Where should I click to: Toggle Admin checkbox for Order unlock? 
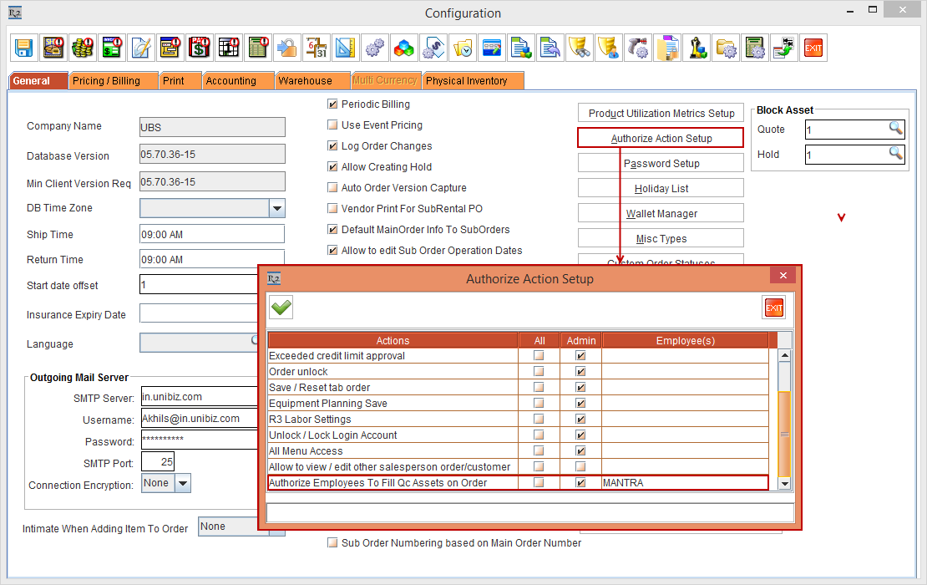581,372
